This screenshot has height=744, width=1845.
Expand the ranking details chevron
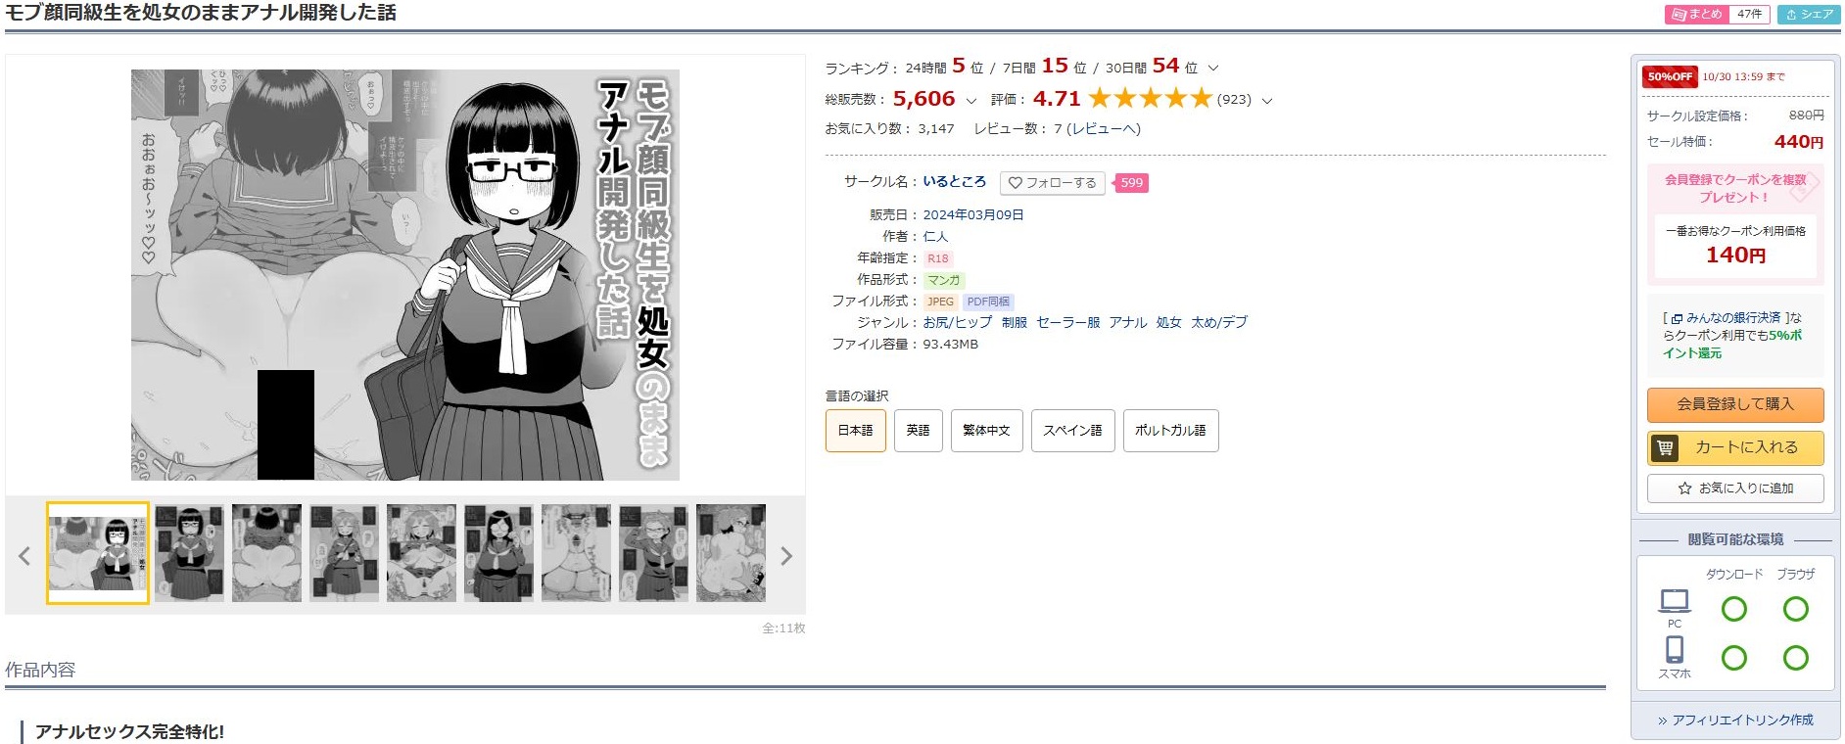click(x=1213, y=69)
